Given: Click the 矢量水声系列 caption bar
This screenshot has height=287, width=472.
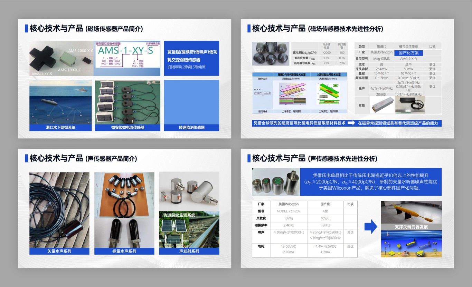Looking at the screenshot, I should tap(59, 251).
